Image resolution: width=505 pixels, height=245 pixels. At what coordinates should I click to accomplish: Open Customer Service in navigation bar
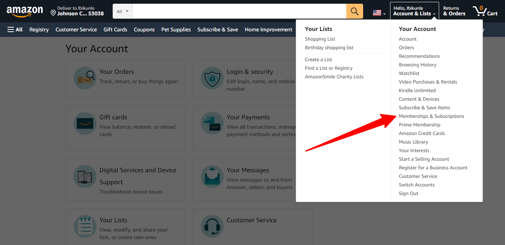click(76, 29)
